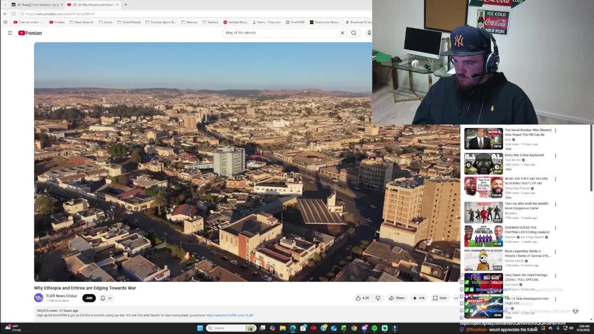Image resolution: width=594 pixels, height=334 pixels.
Task: Open 'Socials' bookmark folder
Action: point(106,22)
